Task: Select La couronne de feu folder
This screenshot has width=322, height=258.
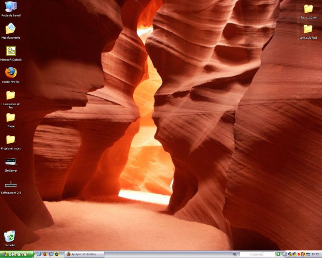Action: point(11,96)
